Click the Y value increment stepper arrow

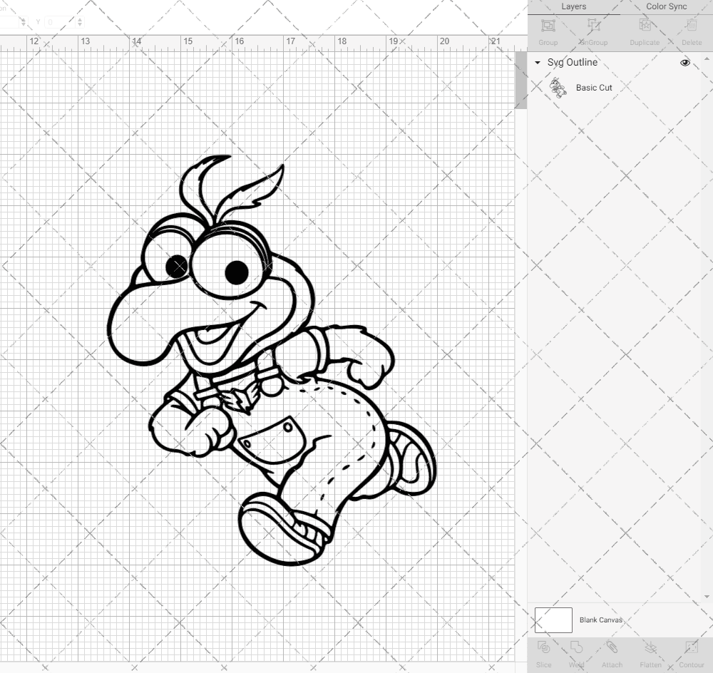click(80, 19)
